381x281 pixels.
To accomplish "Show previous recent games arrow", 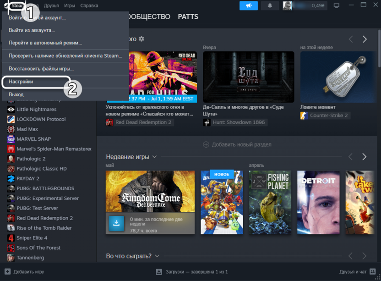I will tap(350, 157).
